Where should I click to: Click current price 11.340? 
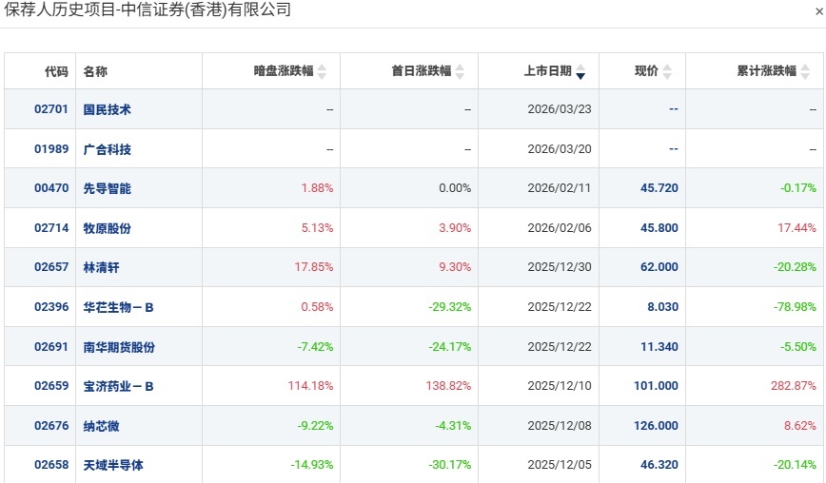[659, 347]
